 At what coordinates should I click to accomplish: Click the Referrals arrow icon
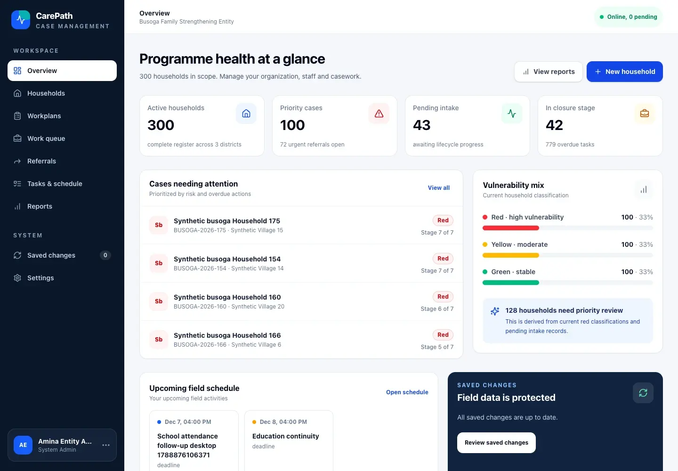click(x=17, y=161)
